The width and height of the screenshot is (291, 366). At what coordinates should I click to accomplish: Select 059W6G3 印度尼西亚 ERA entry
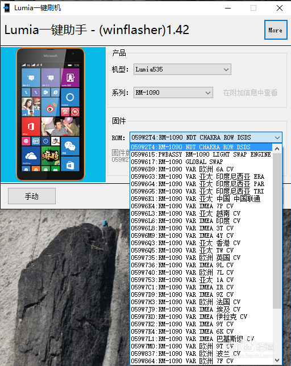[x=201, y=176]
